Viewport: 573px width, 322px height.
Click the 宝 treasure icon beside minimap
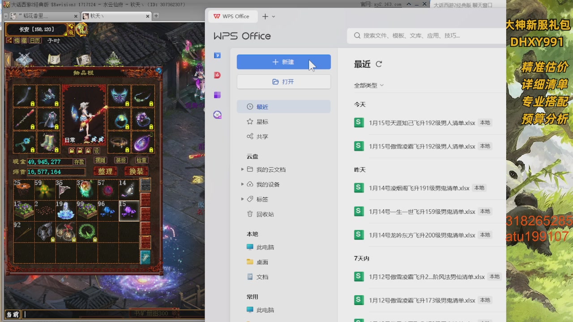pyautogui.click(x=82, y=29)
